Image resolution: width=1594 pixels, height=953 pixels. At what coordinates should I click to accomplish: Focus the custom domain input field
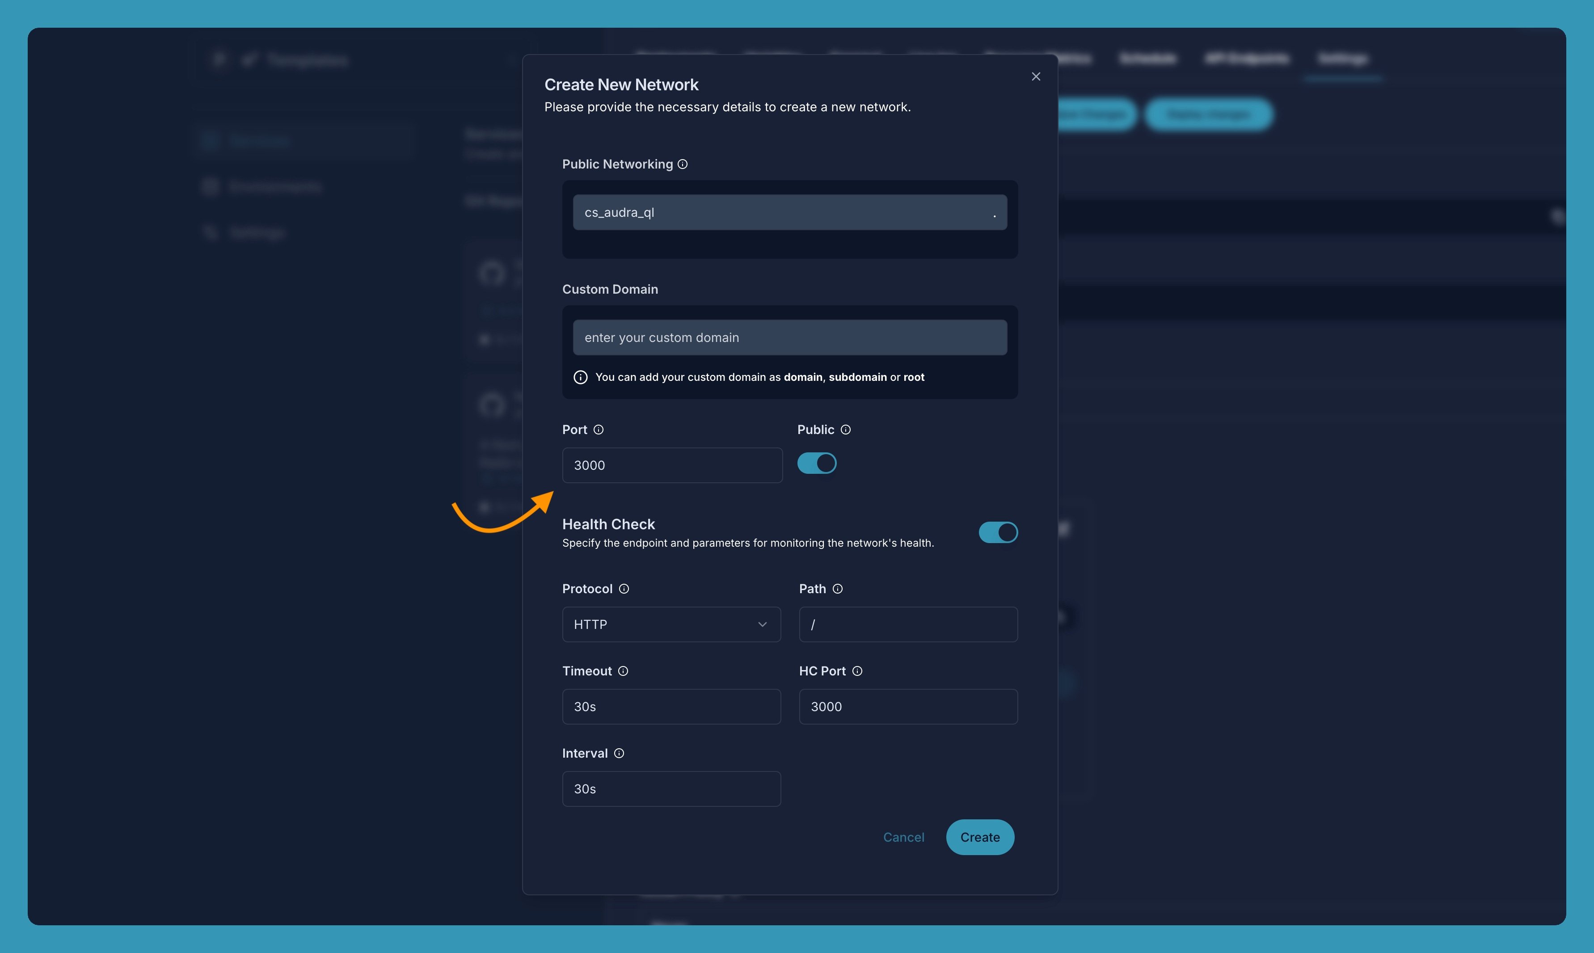coord(790,338)
